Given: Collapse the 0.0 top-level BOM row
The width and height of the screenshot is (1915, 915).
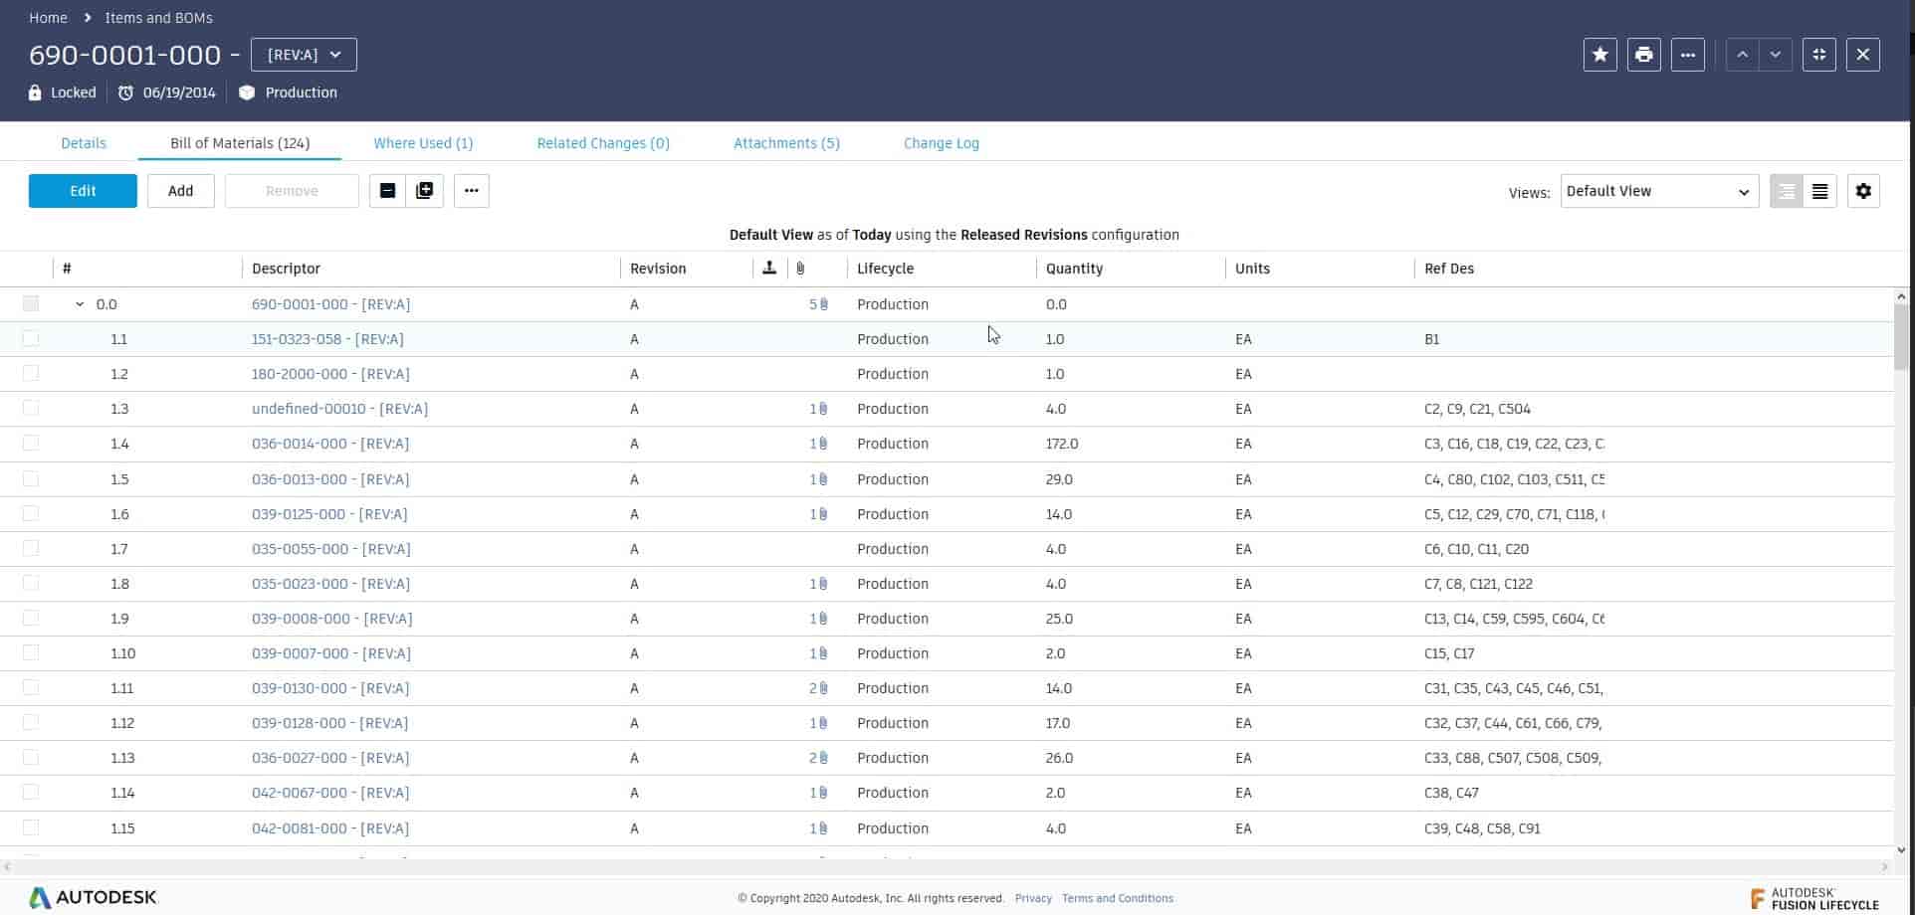Looking at the screenshot, I should (80, 304).
